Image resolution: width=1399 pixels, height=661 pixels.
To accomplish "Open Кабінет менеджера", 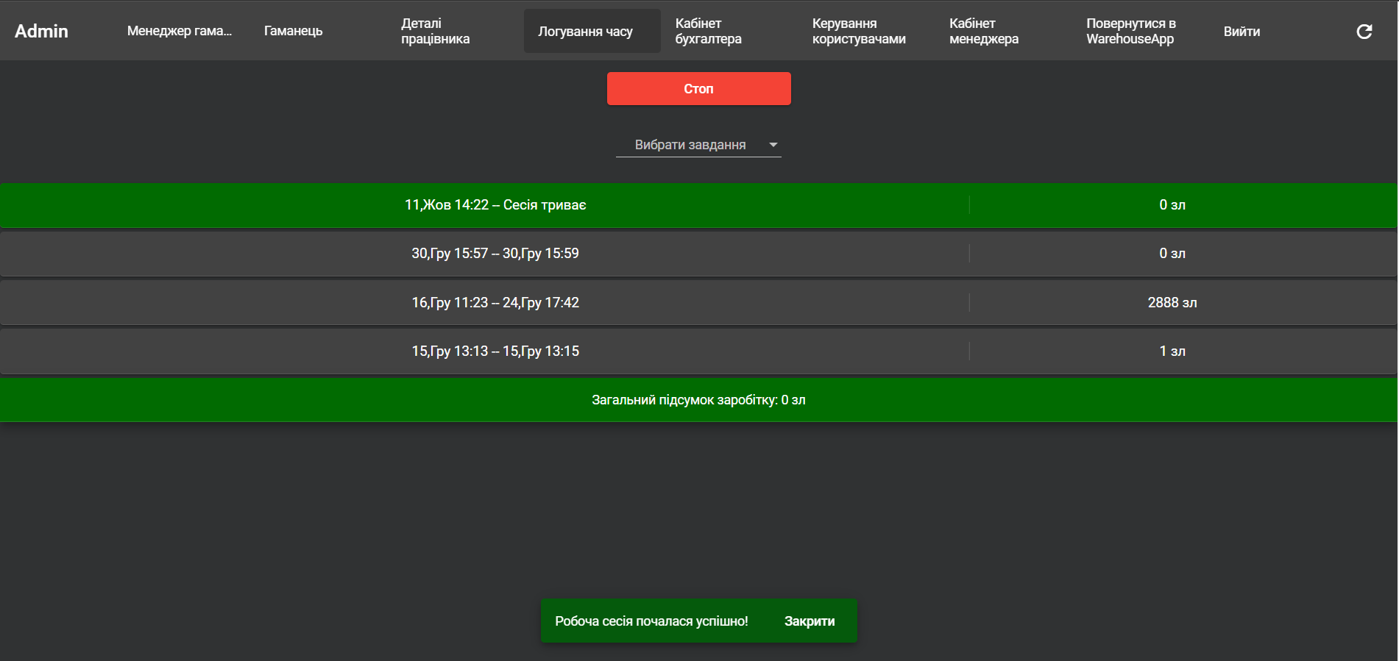I will (x=984, y=31).
